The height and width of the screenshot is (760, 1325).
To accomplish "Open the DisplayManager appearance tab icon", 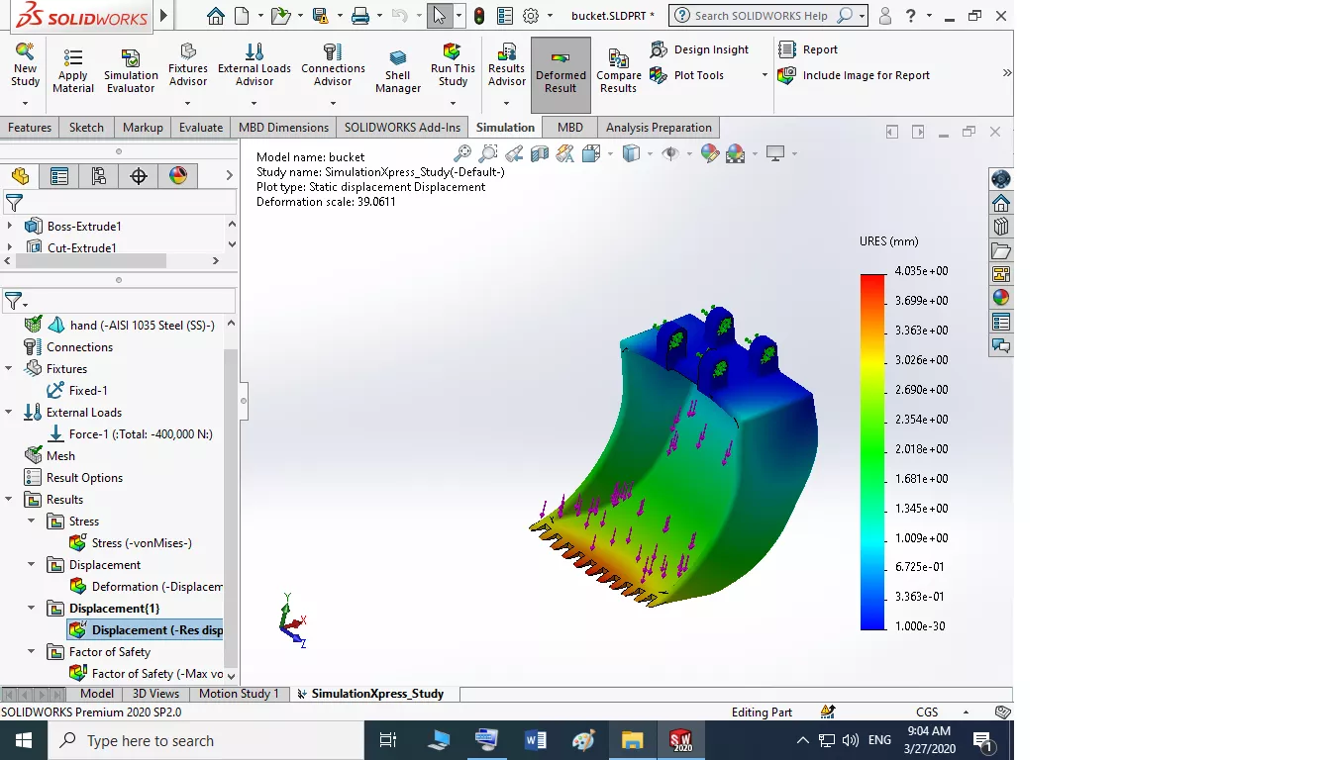I will pyautogui.click(x=178, y=176).
